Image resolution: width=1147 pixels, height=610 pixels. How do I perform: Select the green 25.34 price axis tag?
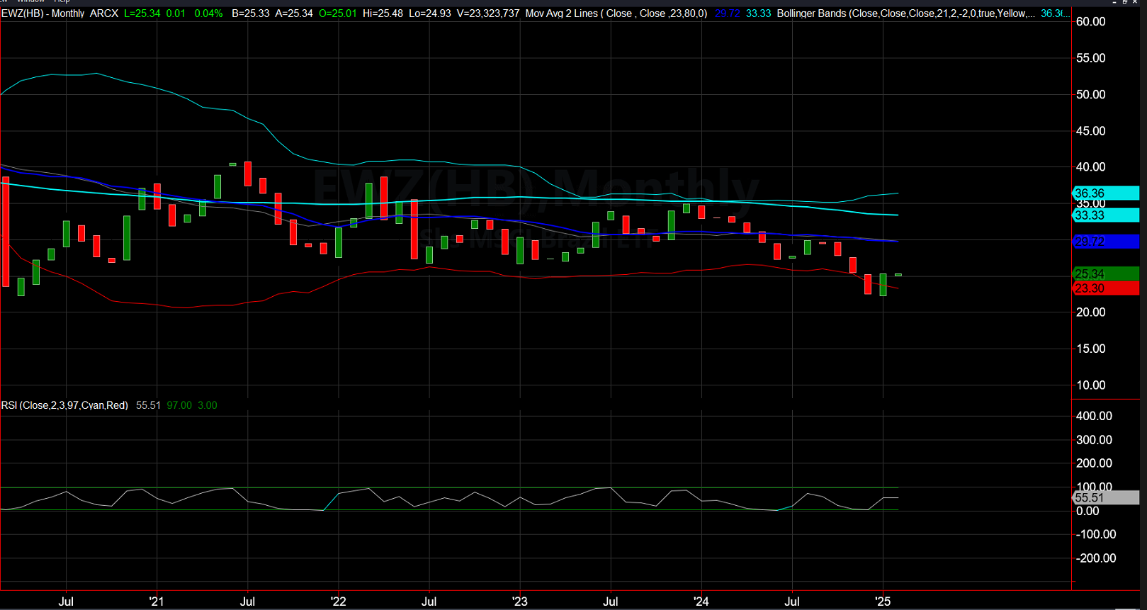pyautogui.click(x=1106, y=273)
